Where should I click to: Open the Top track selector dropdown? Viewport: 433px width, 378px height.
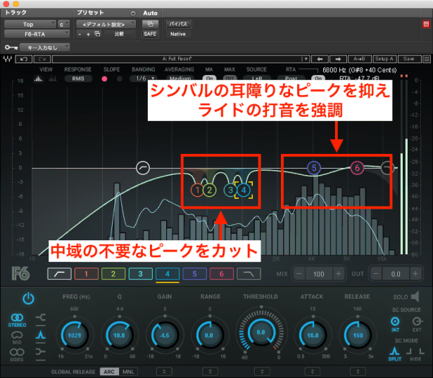(30, 25)
